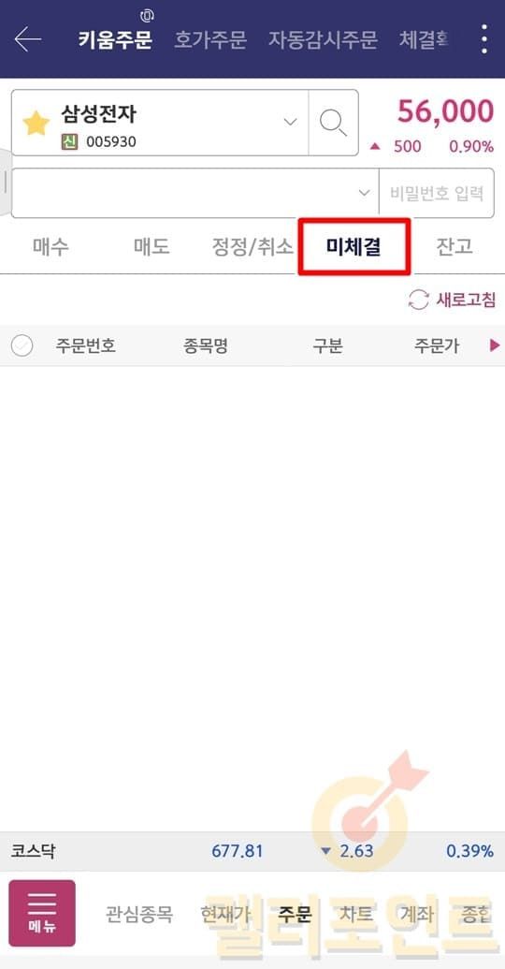Select the 잔고 tab
505x969 pixels.
click(454, 246)
